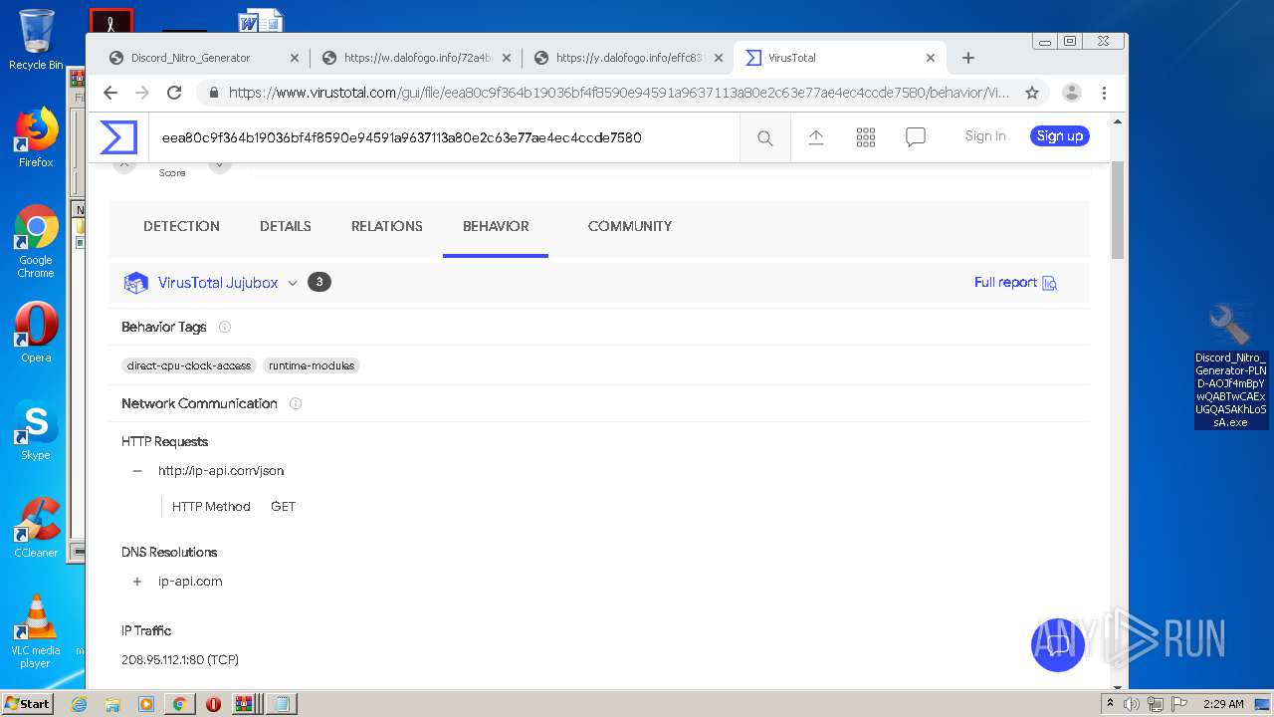Click the VirusTotal logo icon
This screenshot has width=1274, height=717.
pos(118,137)
